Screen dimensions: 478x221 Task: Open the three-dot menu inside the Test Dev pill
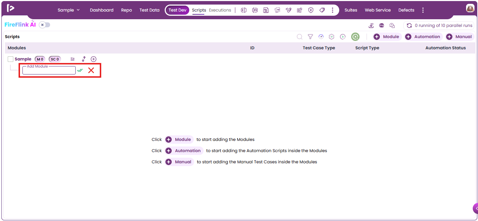[x=332, y=10]
